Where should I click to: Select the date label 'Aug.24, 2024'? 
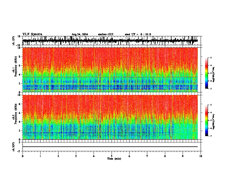(80, 34)
